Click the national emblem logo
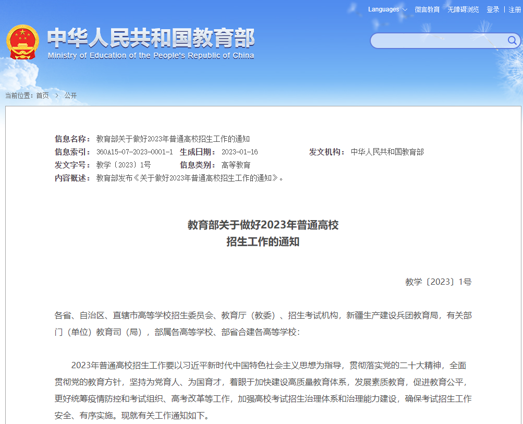 [x=22, y=42]
